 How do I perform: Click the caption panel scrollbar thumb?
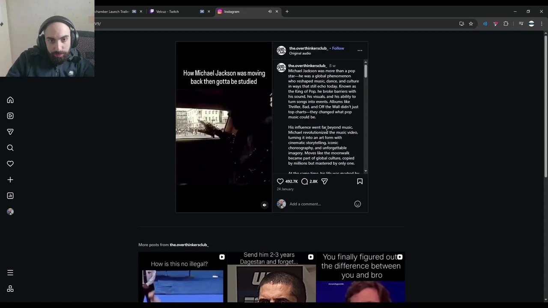pyautogui.click(x=366, y=71)
